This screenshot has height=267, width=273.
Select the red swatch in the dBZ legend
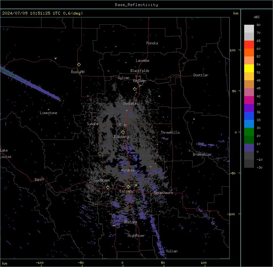(x=249, y=45)
